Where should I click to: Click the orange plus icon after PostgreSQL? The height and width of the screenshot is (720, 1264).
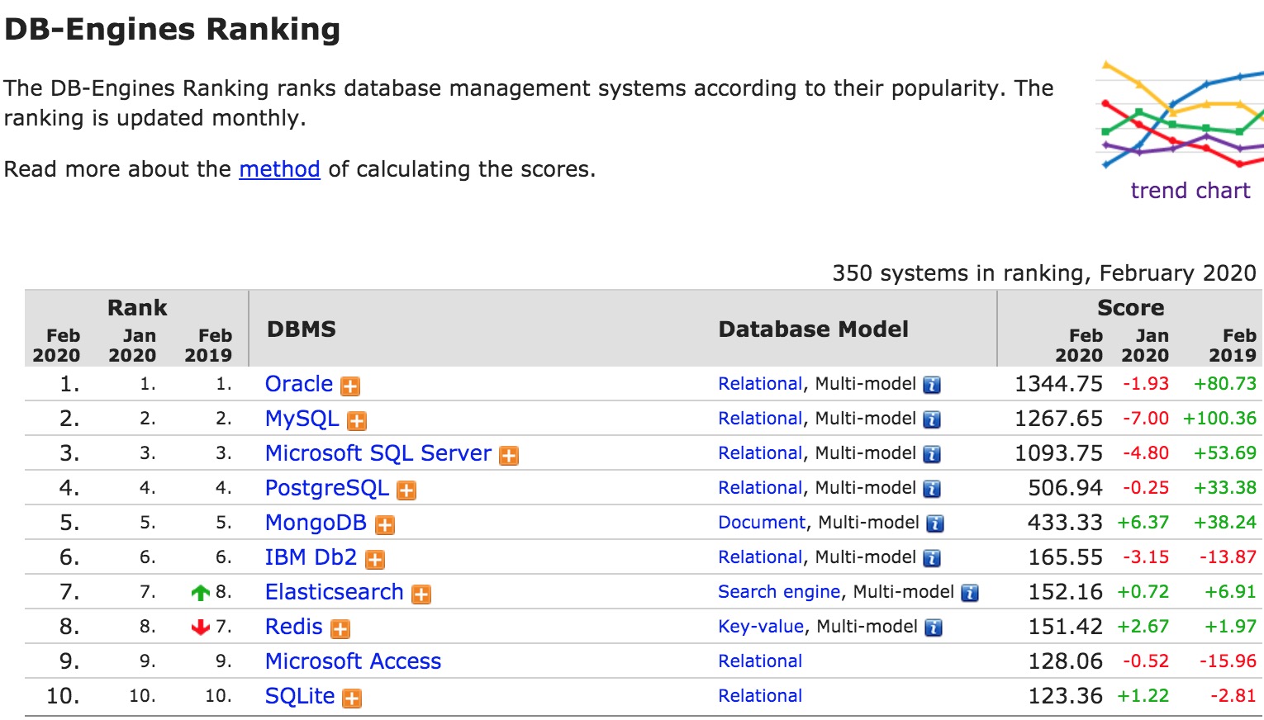click(x=406, y=490)
